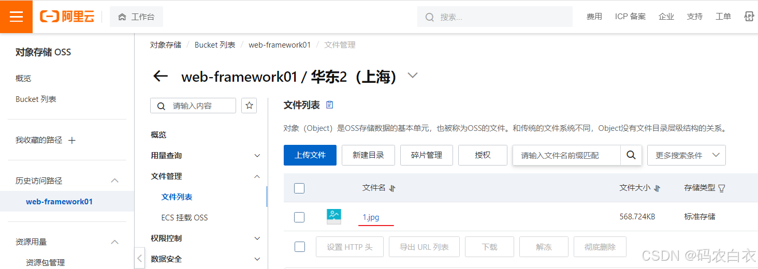Tick the checkbox for 1.jpg row
Screen dimensions: 758x269
299,217
